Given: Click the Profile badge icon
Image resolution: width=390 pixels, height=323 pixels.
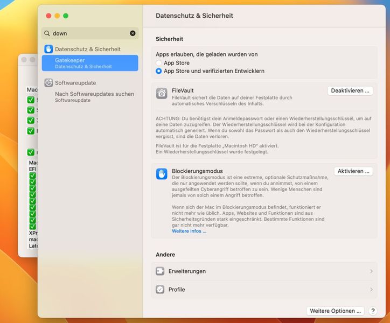Looking at the screenshot, I should pos(160,290).
